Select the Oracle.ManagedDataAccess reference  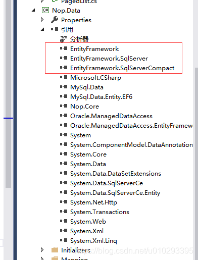(x=111, y=116)
